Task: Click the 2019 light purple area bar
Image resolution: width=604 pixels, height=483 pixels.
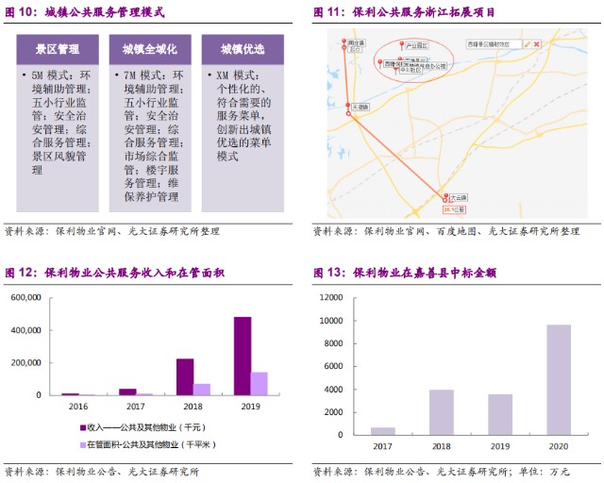Action: [260, 384]
